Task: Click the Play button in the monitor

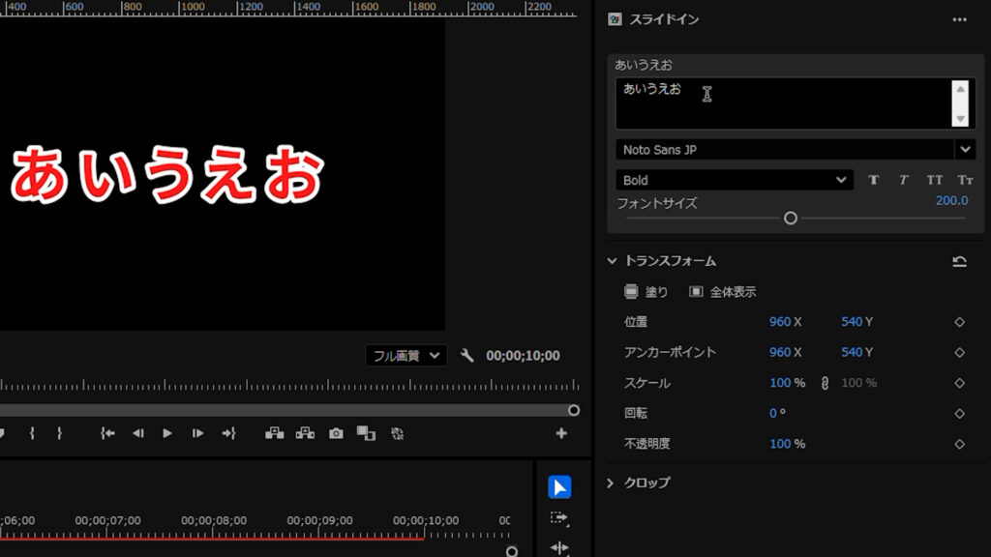Action: point(167,433)
